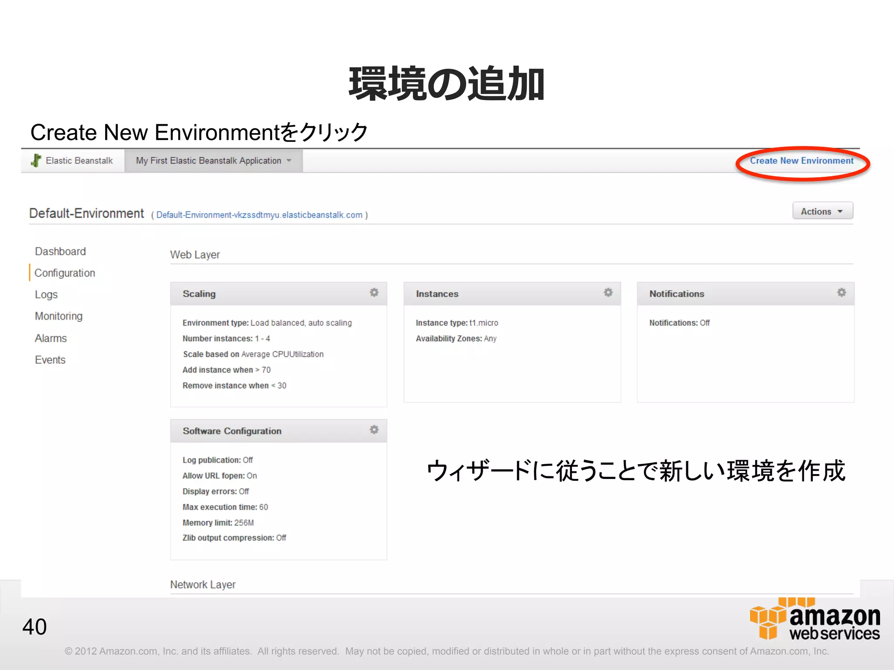Viewport: 894px width, 670px height.
Task: Click Display errors: Off text
Action: [216, 492]
